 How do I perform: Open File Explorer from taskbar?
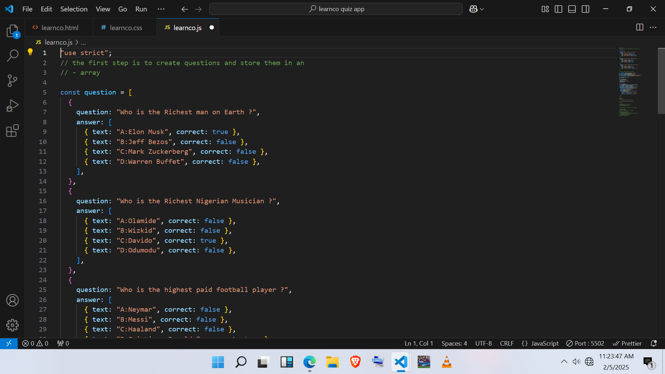pos(332,362)
